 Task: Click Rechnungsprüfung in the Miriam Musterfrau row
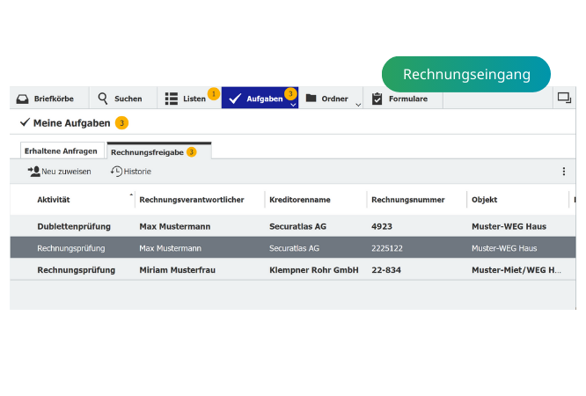point(77,270)
